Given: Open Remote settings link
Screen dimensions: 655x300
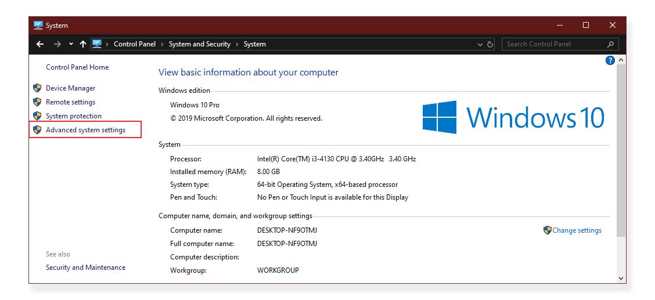Looking at the screenshot, I should (x=71, y=102).
